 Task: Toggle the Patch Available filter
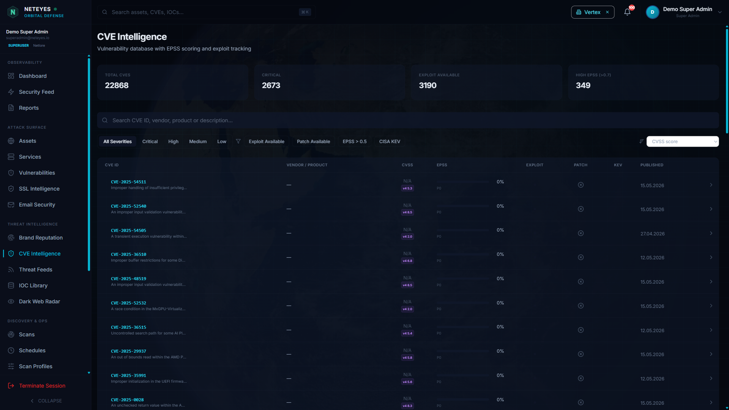pos(313,142)
